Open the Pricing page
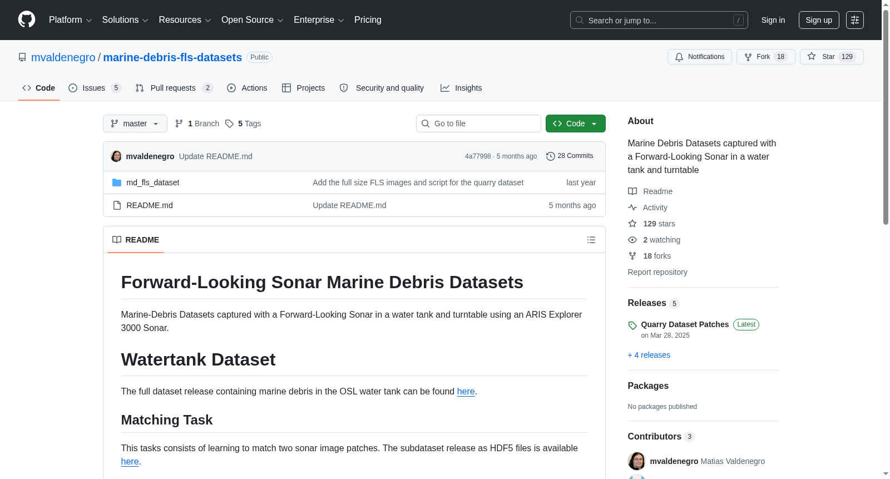The width and height of the screenshot is (890, 479). (368, 20)
